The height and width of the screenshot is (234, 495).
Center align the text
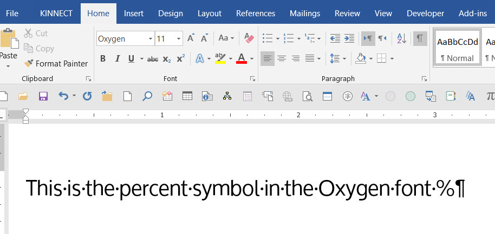click(x=282, y=58)
